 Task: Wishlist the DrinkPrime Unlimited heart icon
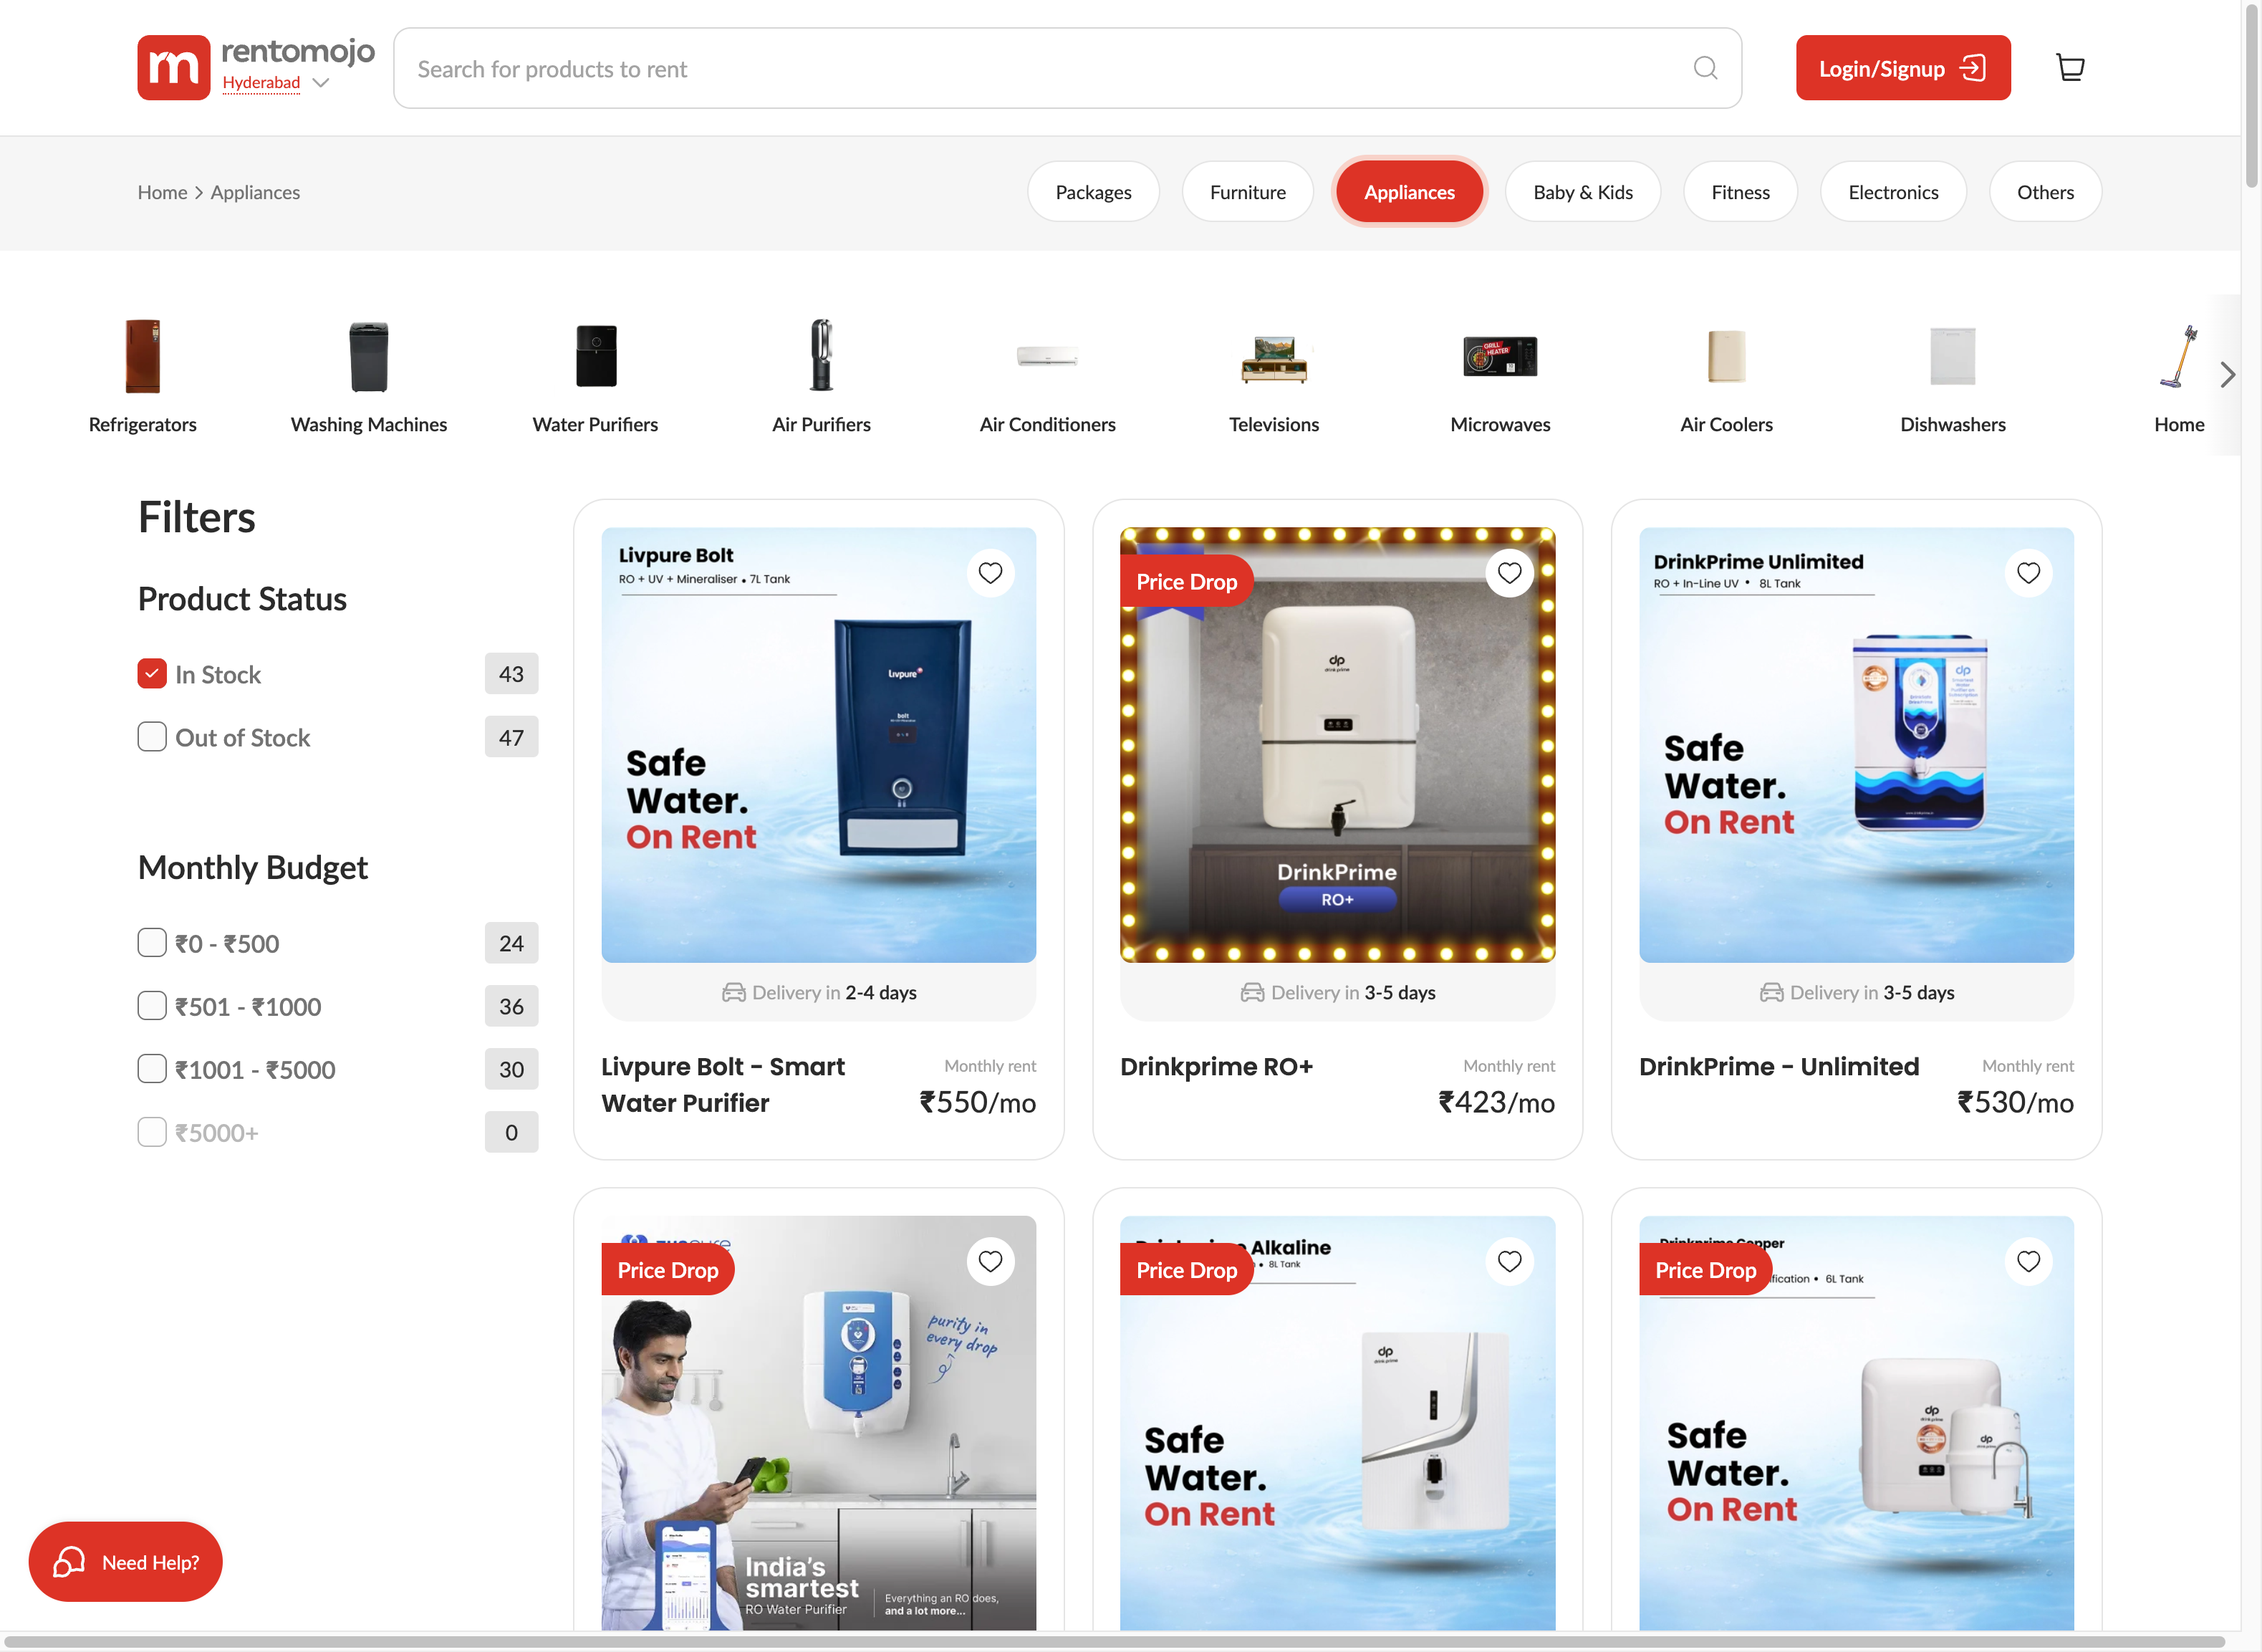click(x=2028, y=573)
